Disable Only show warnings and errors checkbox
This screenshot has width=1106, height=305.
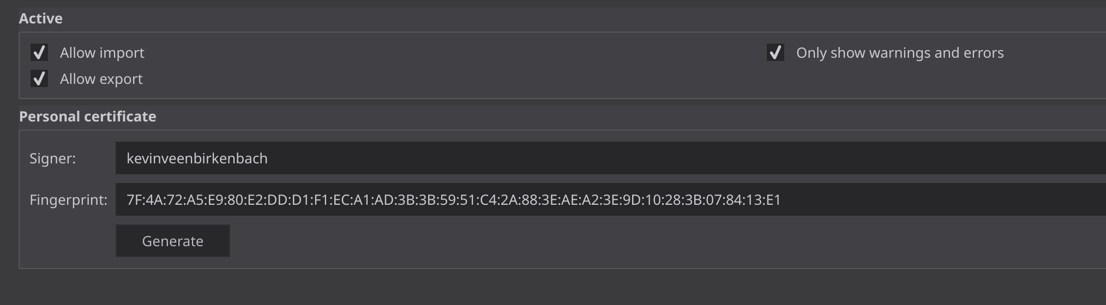coord(775,53)
